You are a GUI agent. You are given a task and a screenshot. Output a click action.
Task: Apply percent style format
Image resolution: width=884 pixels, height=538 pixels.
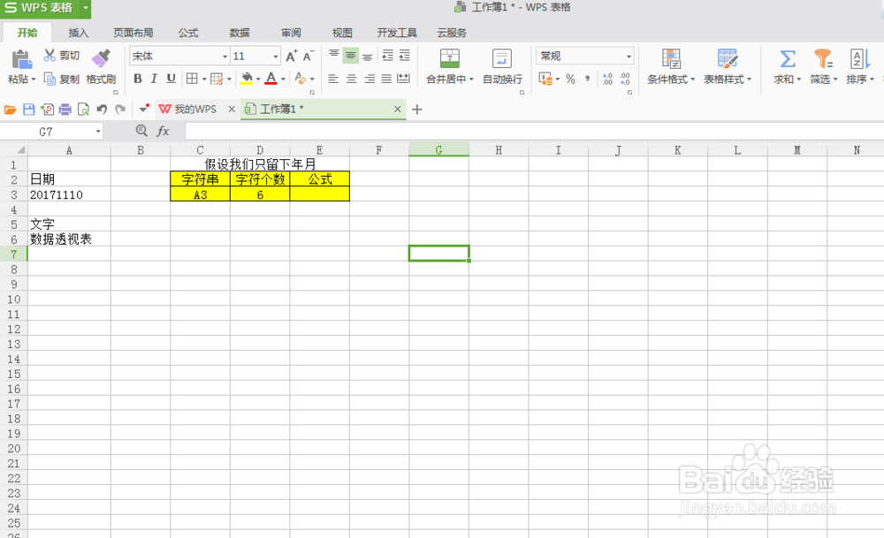[570, 79]
